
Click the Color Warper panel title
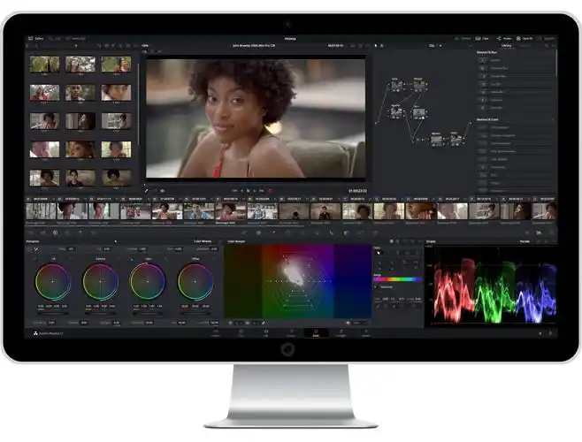[x=237, y=240]
